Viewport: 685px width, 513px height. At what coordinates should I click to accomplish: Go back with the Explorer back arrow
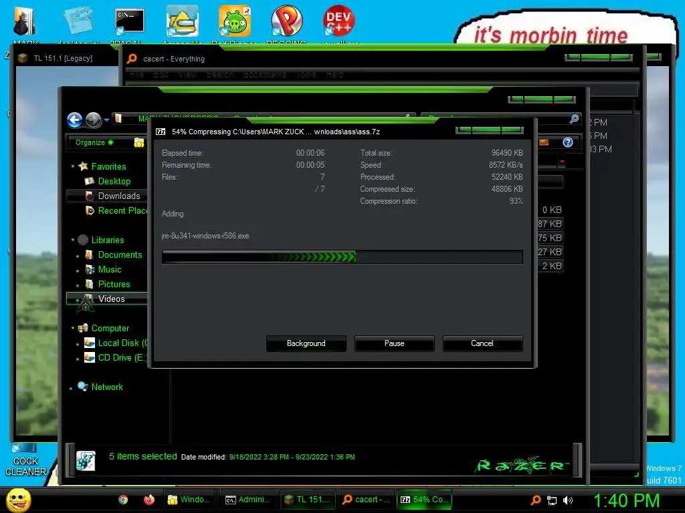coord(75,120)
